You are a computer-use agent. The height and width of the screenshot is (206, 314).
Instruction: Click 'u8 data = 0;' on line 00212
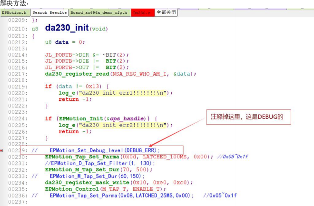(65, 42)
